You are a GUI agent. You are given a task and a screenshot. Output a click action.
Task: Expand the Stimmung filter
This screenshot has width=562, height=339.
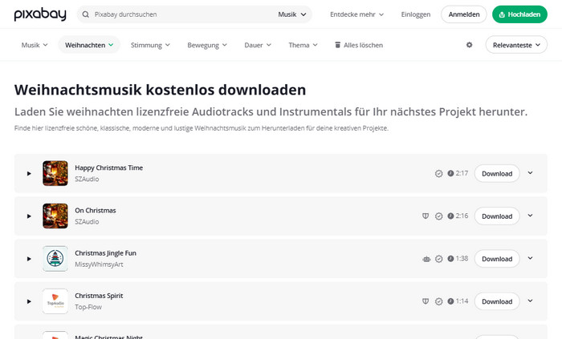150,45
